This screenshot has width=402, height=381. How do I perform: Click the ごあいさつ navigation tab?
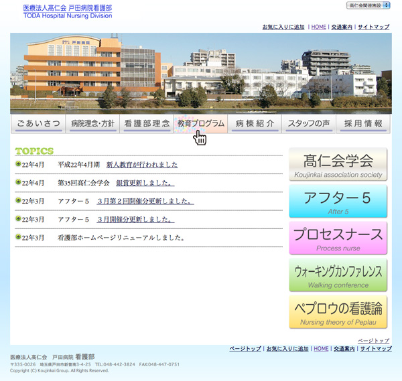click(38, 124)
